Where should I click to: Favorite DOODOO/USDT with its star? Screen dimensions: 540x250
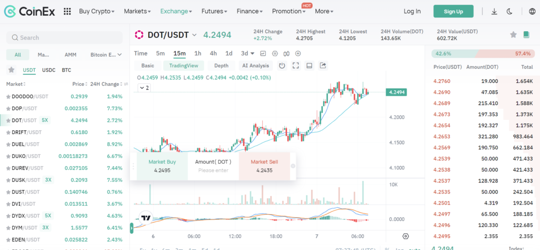coord(8,97)
